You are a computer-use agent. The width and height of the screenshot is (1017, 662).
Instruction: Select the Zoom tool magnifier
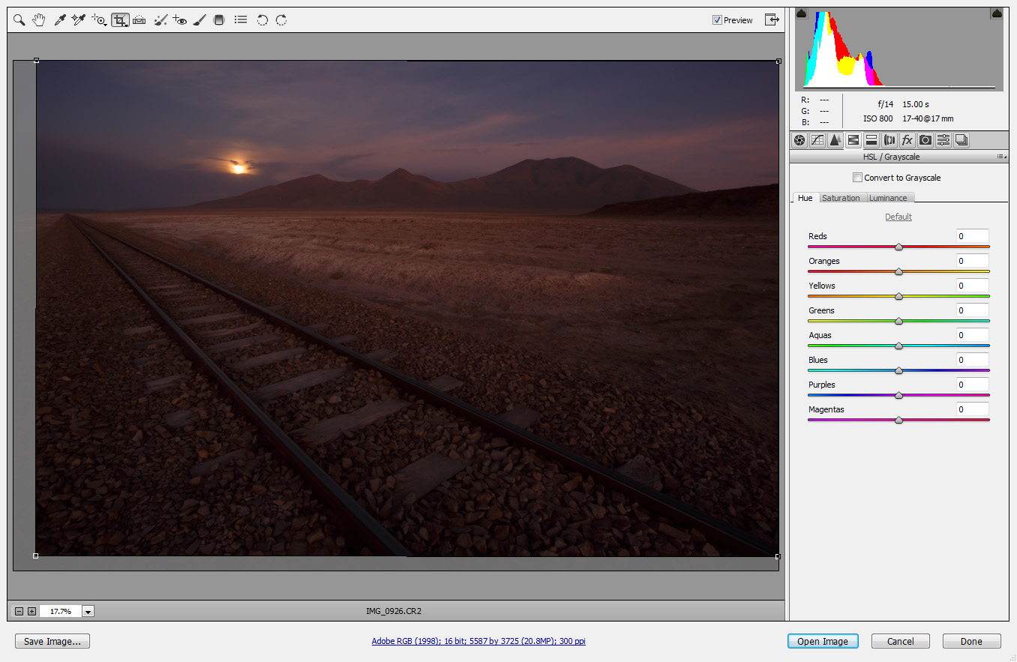19,20
